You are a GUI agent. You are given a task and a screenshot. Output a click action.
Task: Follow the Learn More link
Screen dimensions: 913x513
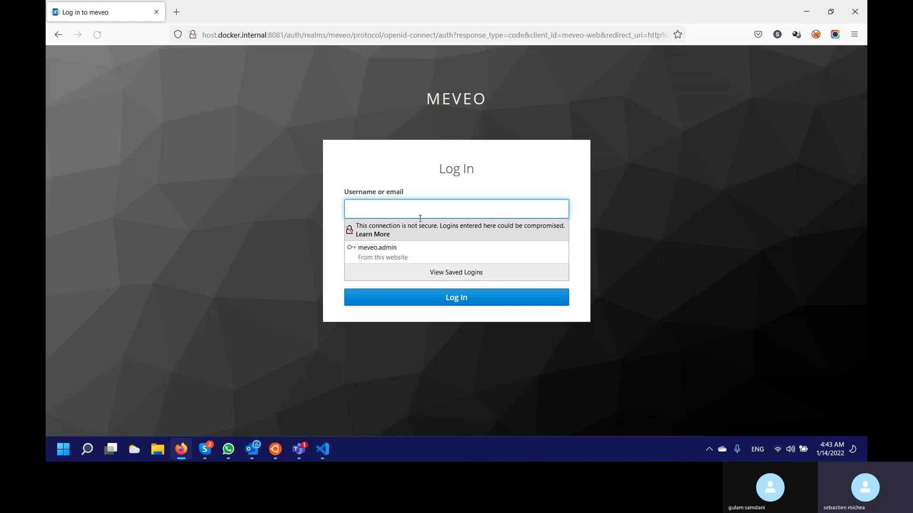tap(373, 234)
